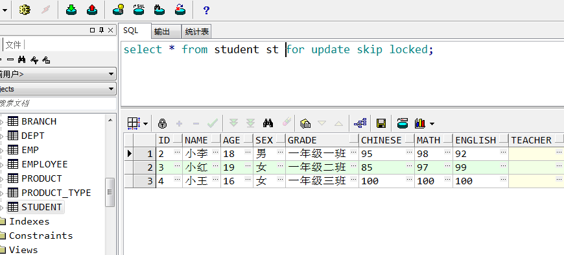
Task: Click the tree scrollbar up arrow
Action: click(110, 121)
